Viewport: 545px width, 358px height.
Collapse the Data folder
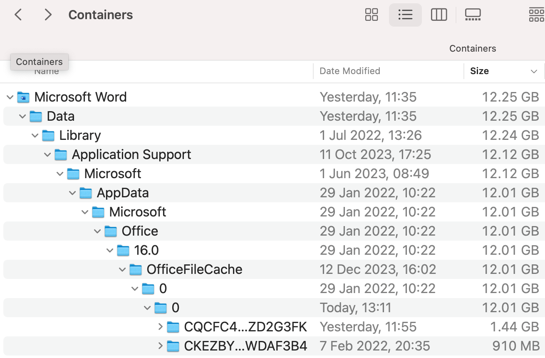tap(22, 117)
